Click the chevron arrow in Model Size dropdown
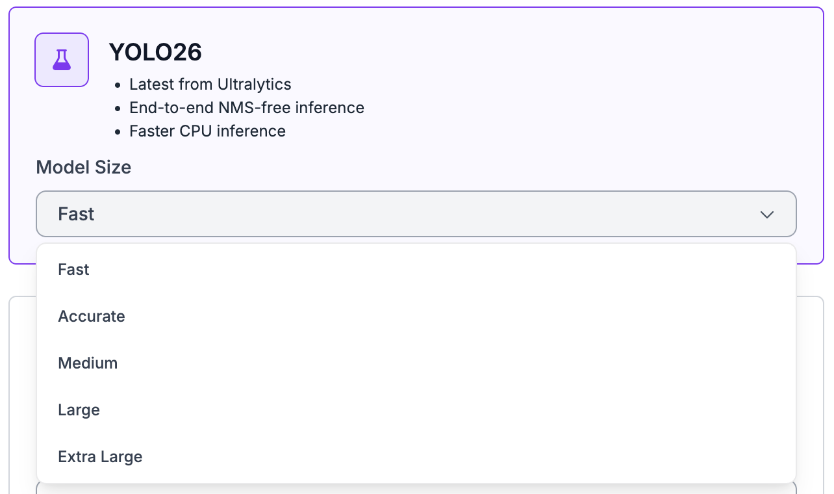The width and height of the screenshot is (834, 494). 767,214
